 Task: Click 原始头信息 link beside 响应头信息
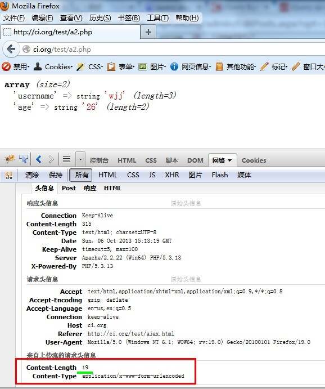[186, 203]
